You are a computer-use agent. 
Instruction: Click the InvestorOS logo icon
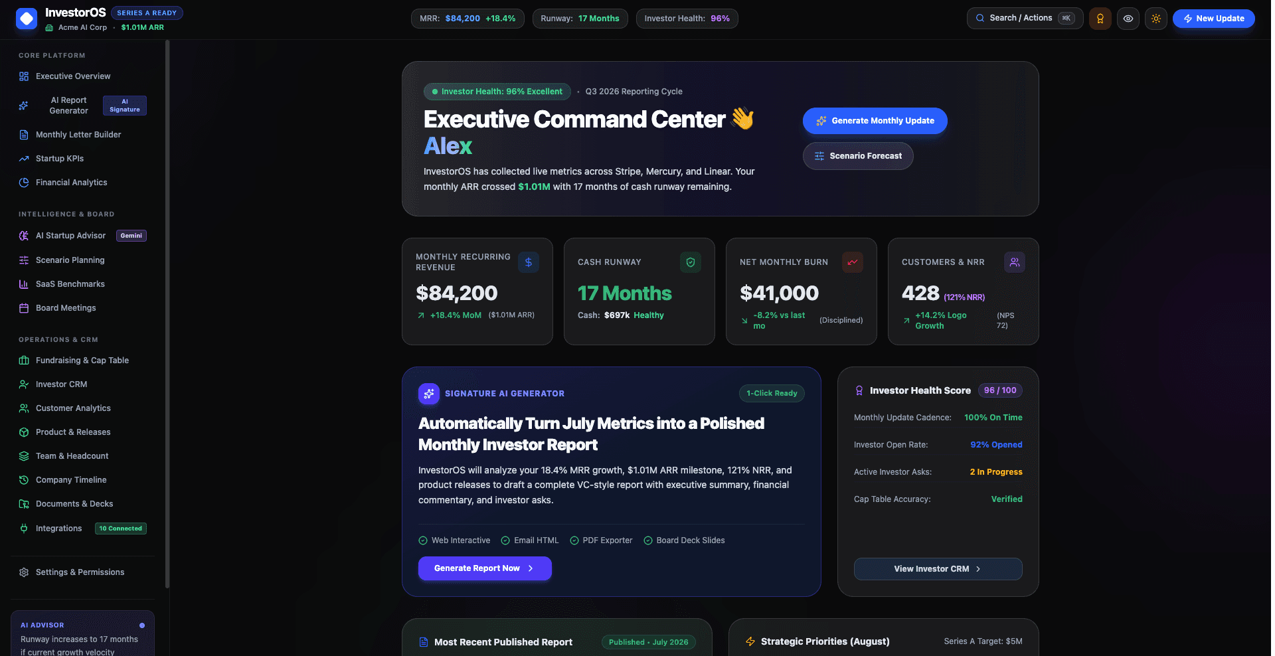coord(27,19)
